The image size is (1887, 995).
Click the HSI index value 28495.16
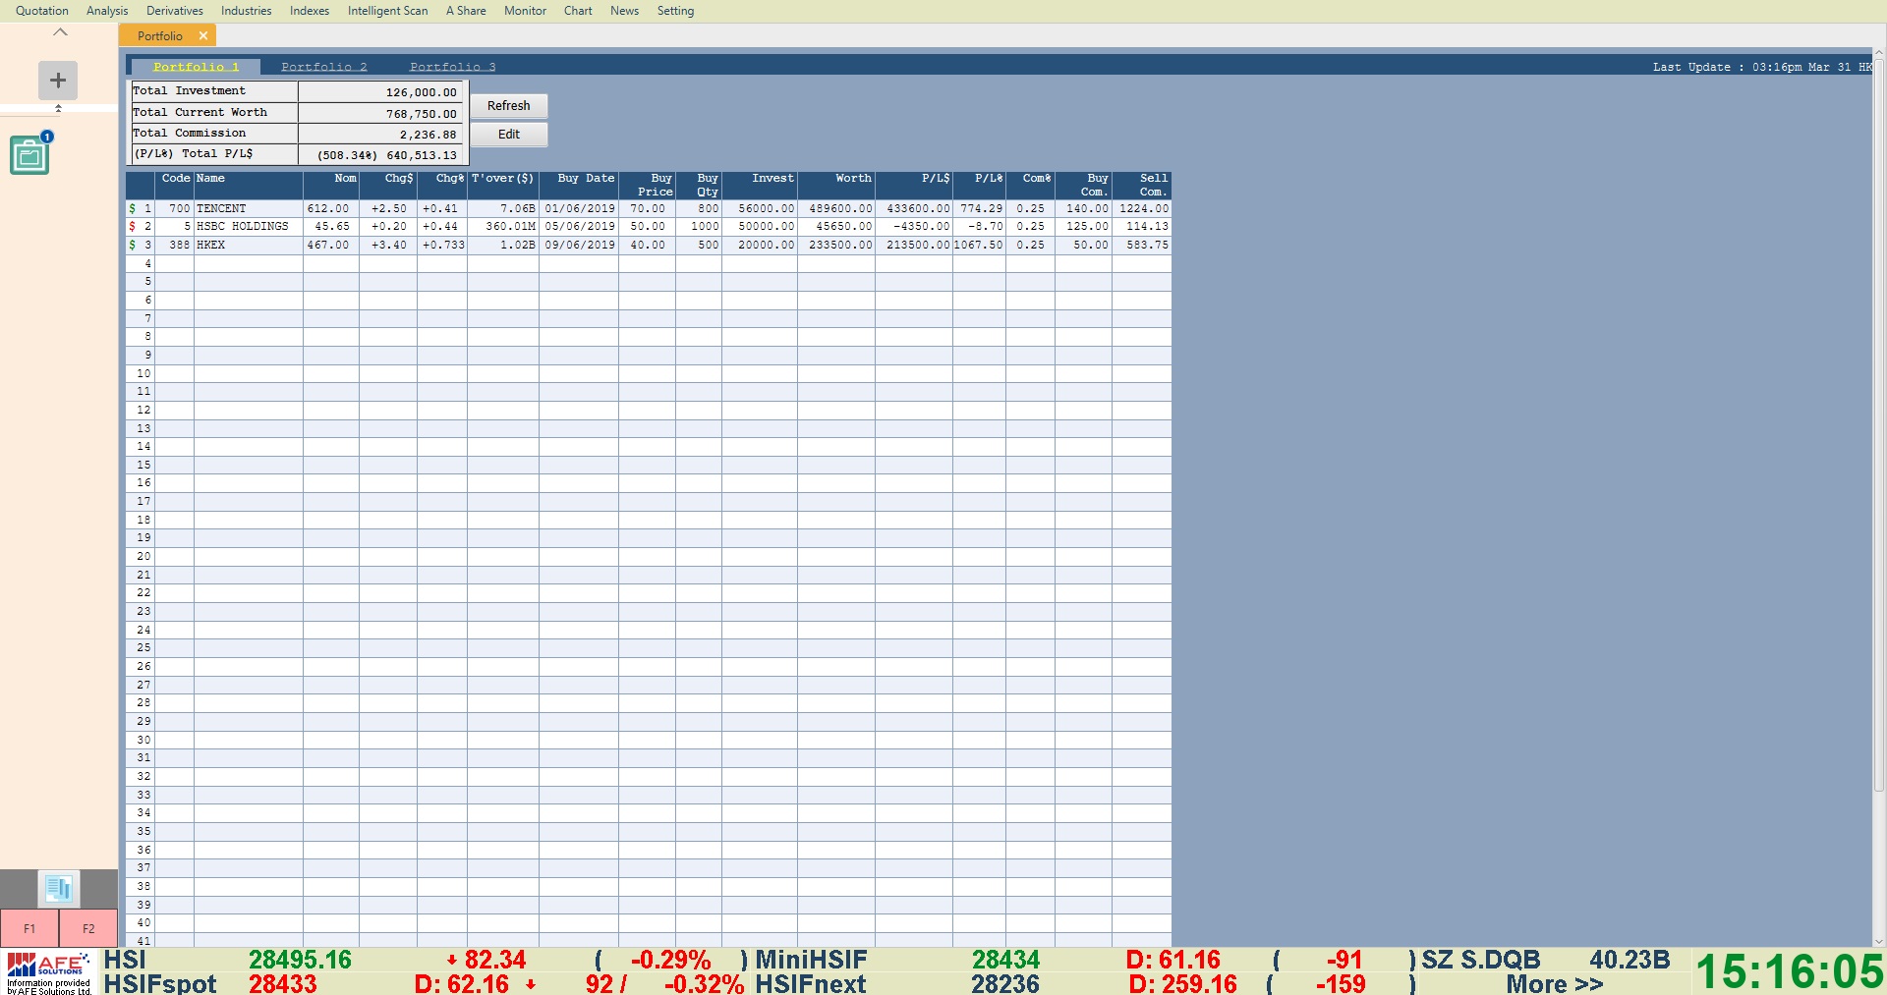pos(300,960)
